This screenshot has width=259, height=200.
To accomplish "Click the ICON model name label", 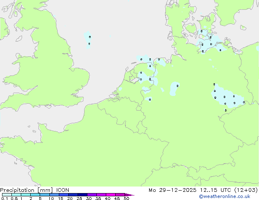I will click(x=63, y=190).
